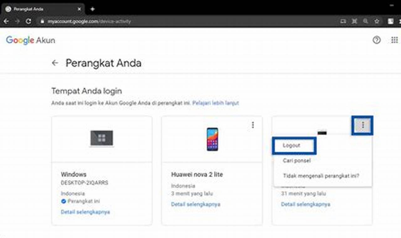Open the three-dot menu on the Huawei nova 2 lite card

(x=253, y=125)
